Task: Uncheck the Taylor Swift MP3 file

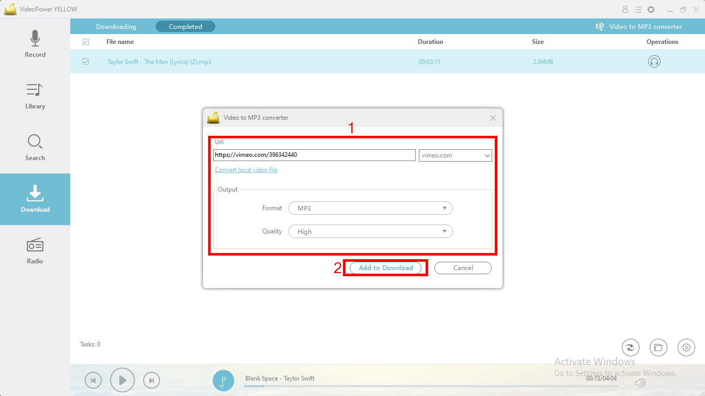Action: [x=86, y=61]
